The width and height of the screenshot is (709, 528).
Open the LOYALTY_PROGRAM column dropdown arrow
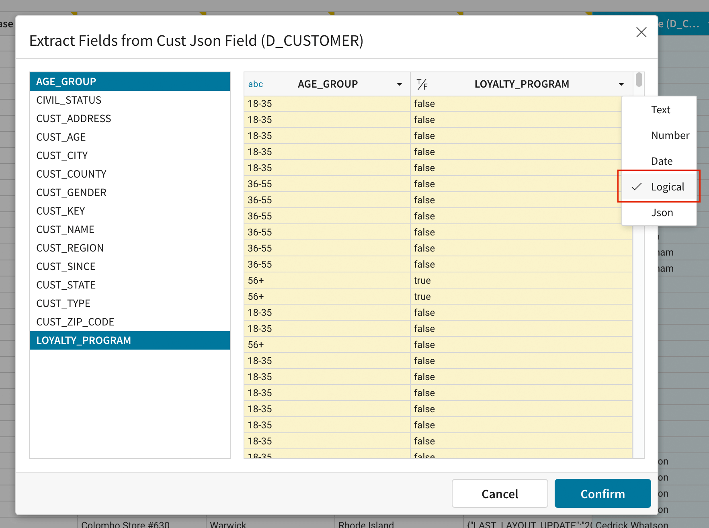(621, 84)
